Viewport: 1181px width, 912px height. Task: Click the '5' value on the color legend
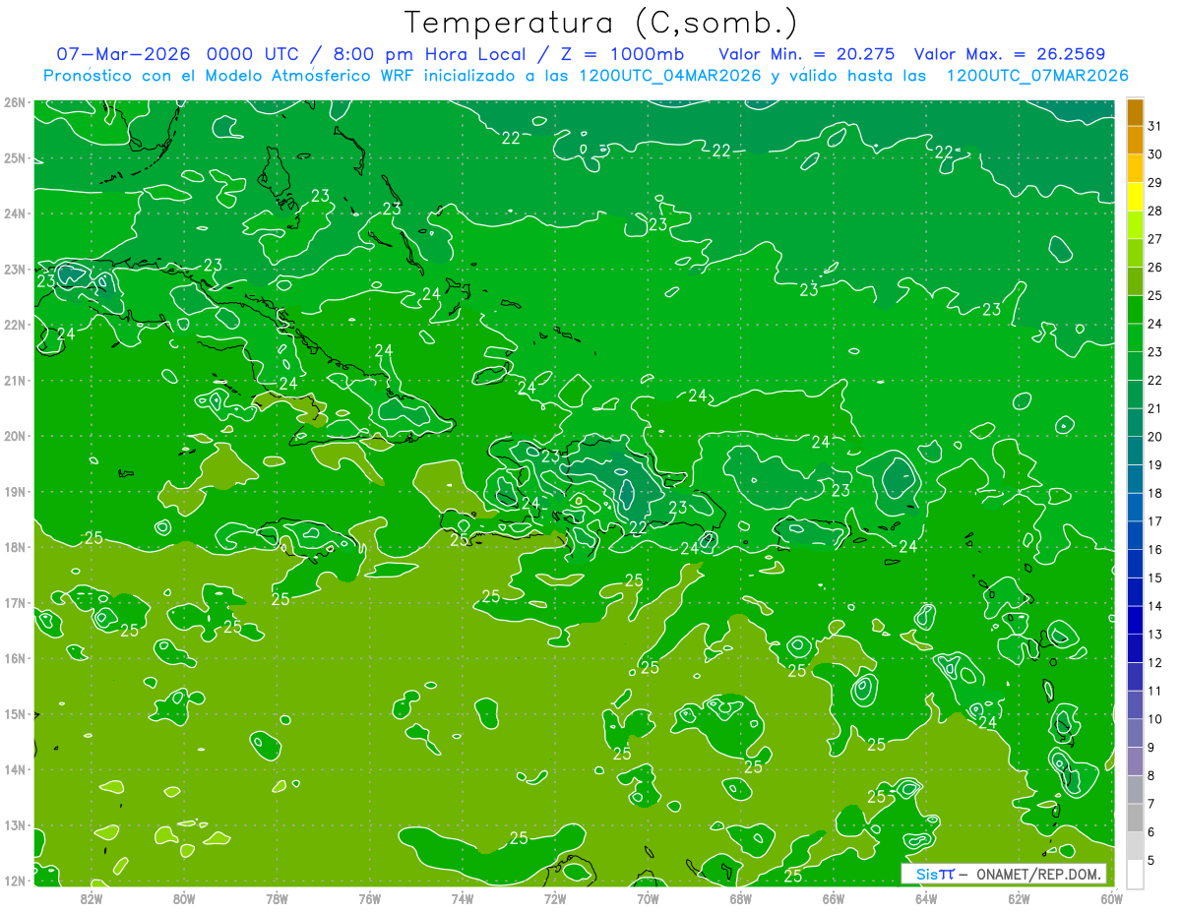(x=1152, y=860)
